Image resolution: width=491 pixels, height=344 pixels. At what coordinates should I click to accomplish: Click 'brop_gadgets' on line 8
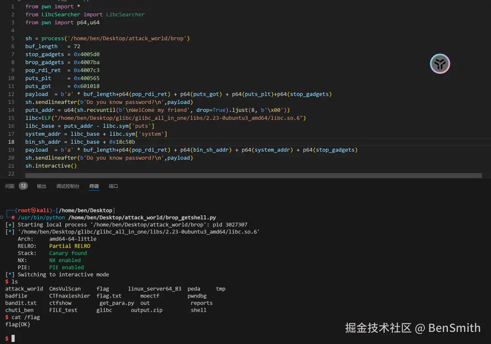[45, 62]
